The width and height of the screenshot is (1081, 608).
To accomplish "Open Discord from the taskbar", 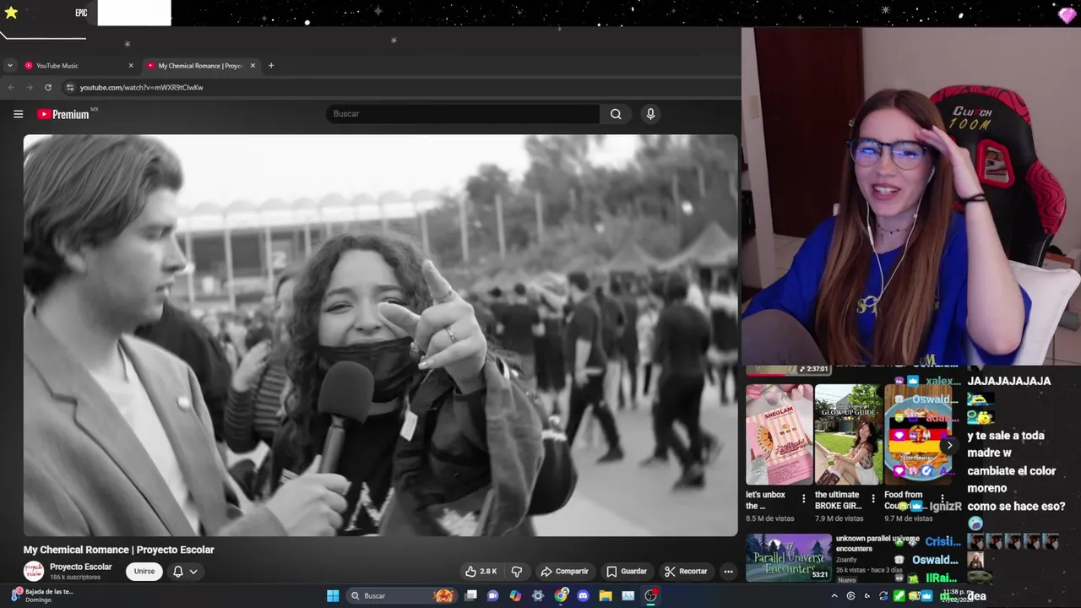I will (583, 596).
